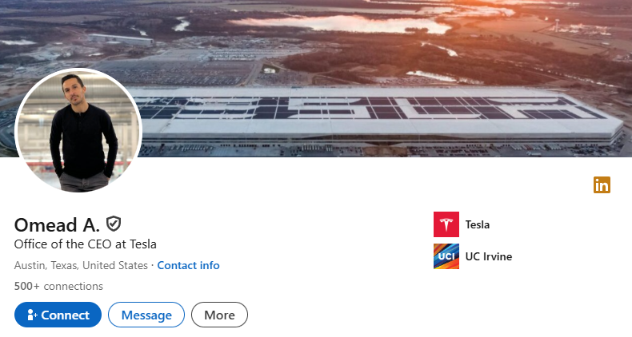Click the verification shield badge beside the name

pos(114,223)
